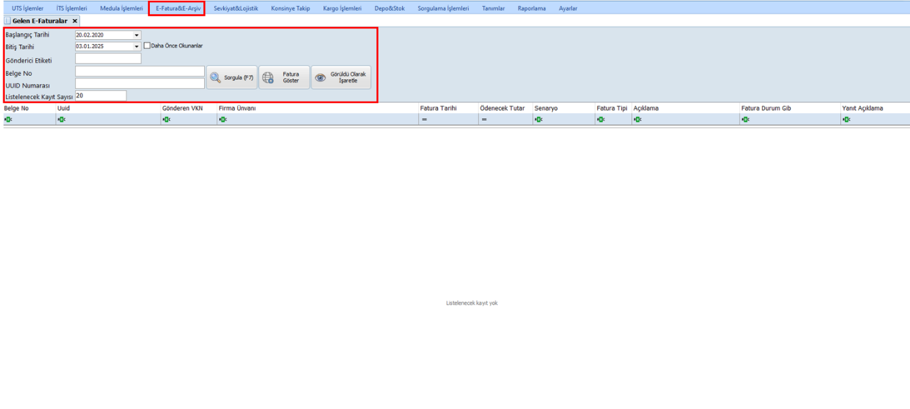Click the Fatura Tarihi equals filter icon
Screen dimensions: 910x409
pos(424,120)
